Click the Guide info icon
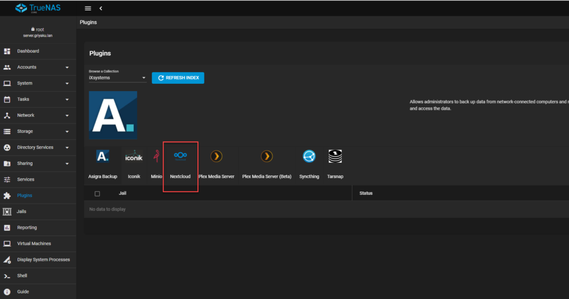569x299 pixels. pos(7,292)
